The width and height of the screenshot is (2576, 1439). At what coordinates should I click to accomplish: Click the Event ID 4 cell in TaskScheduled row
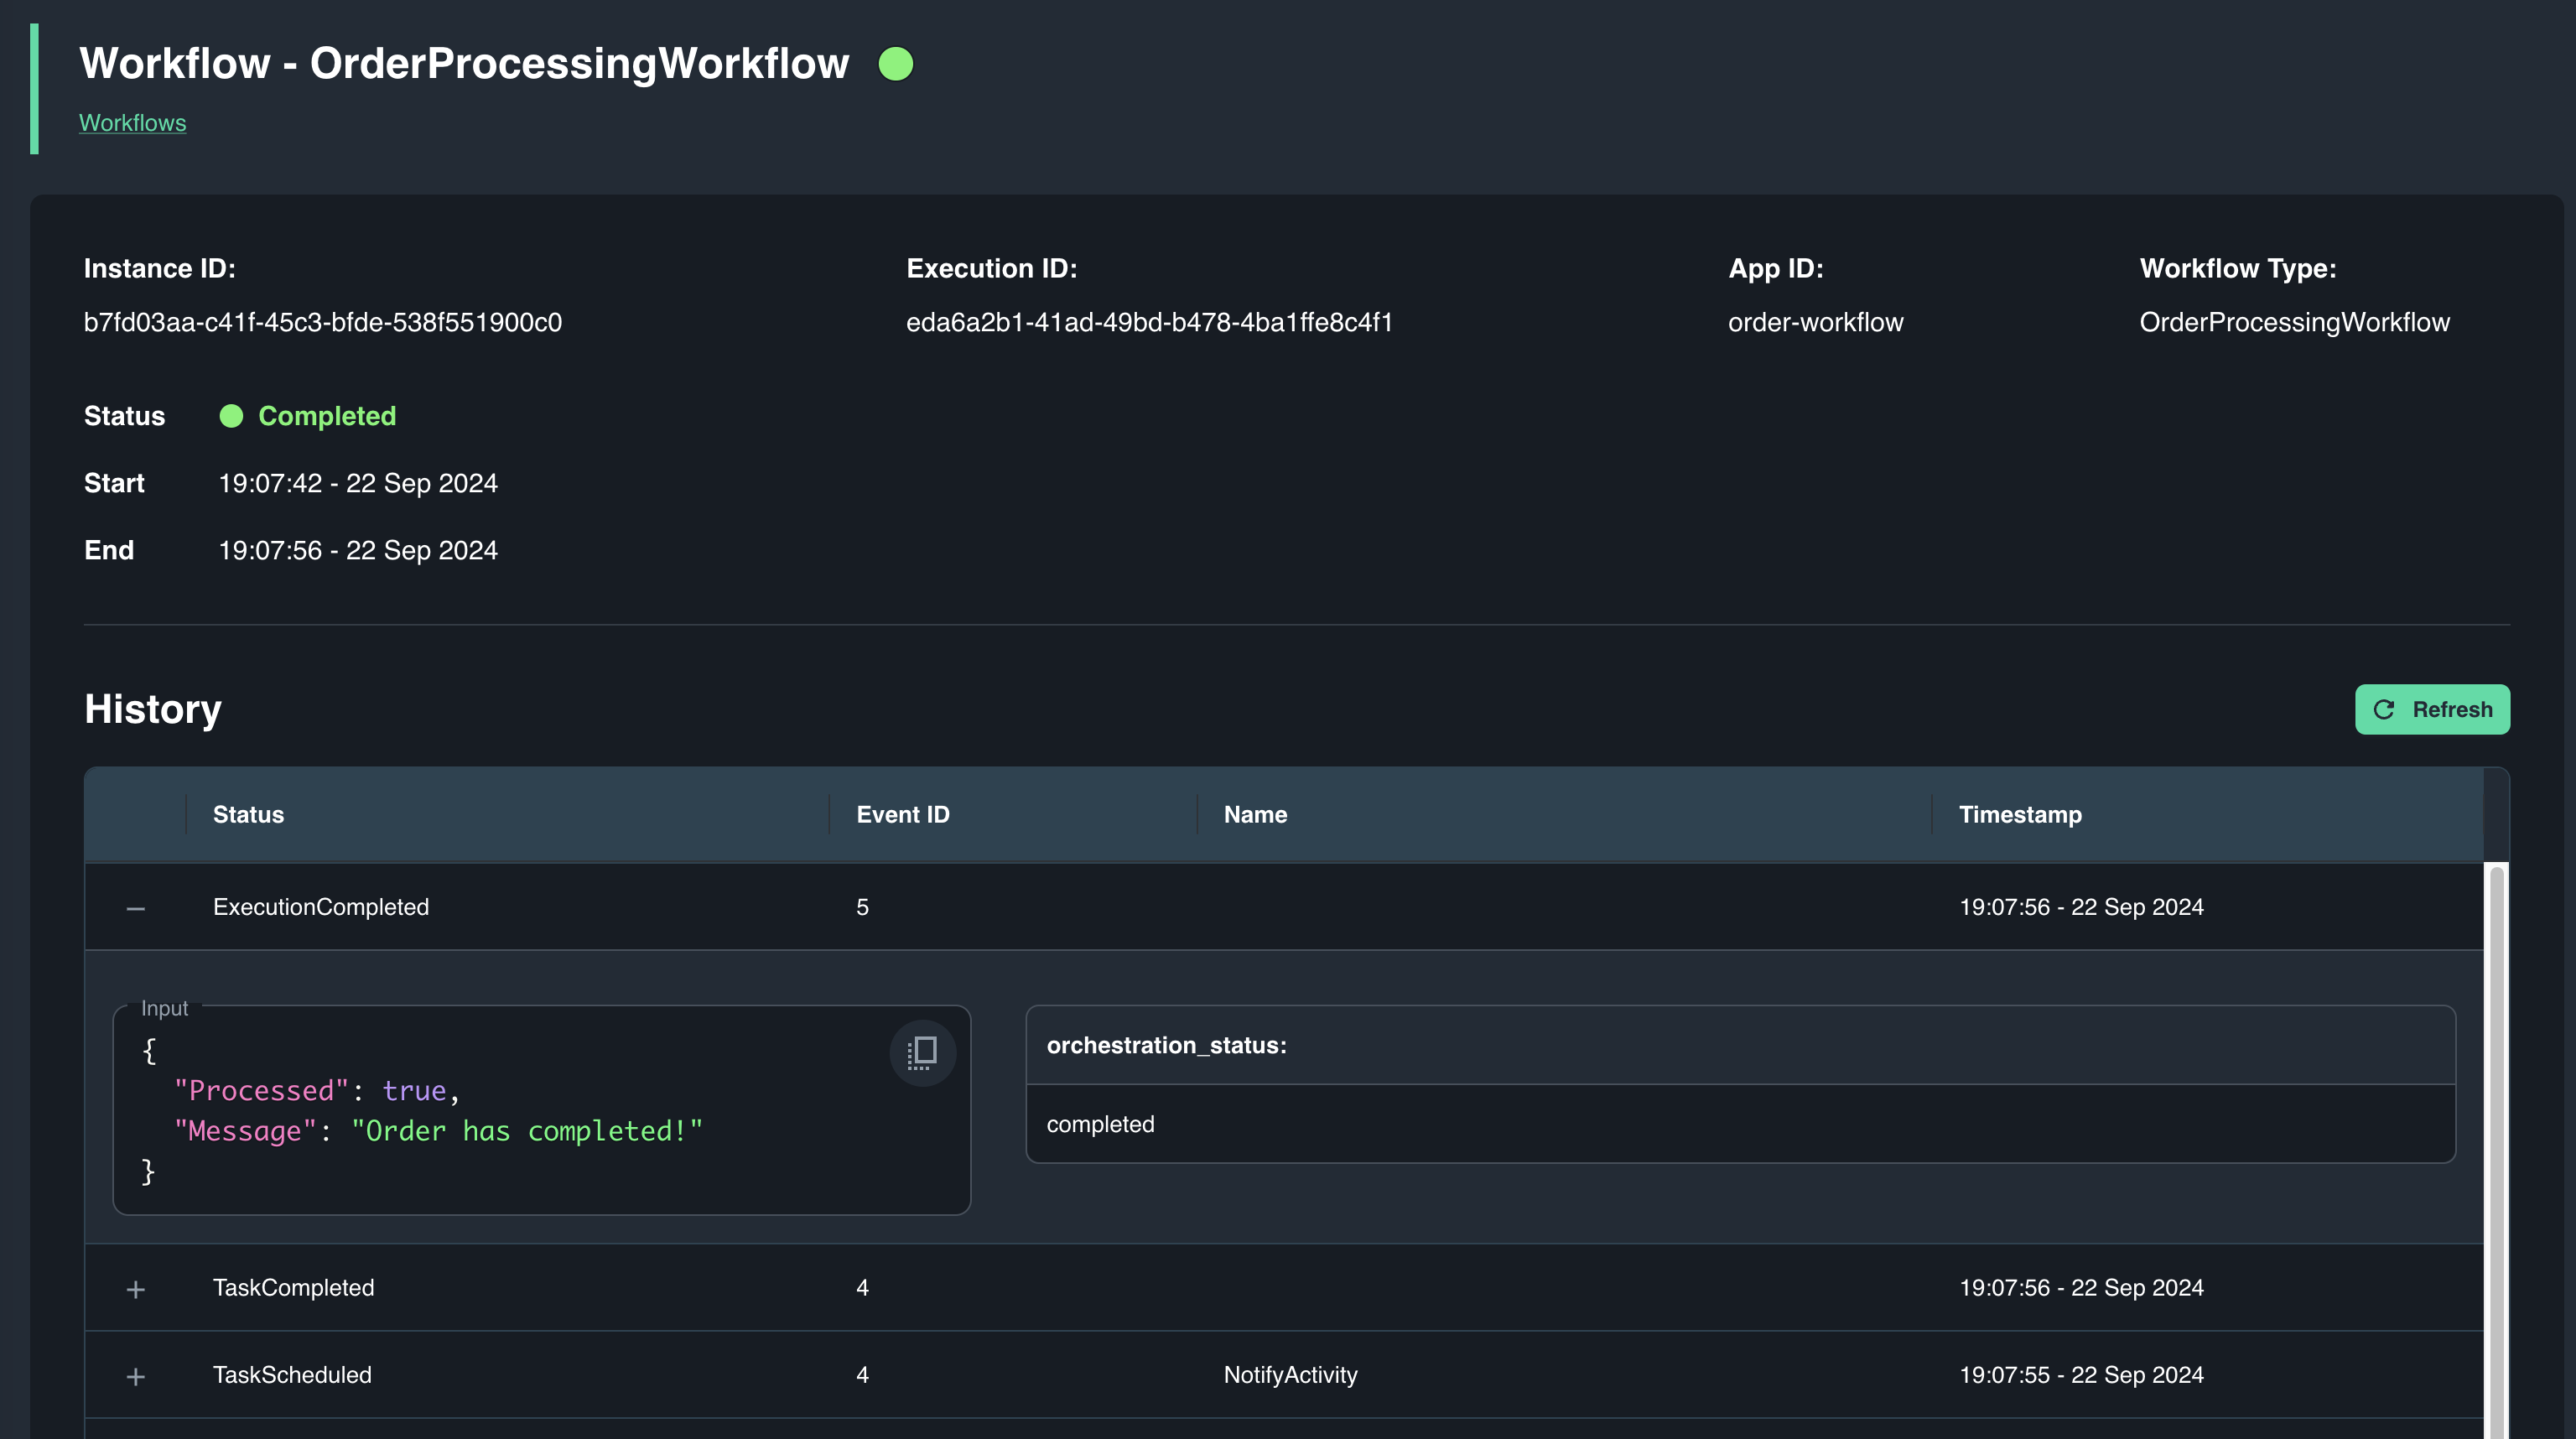coord(862,1375)
